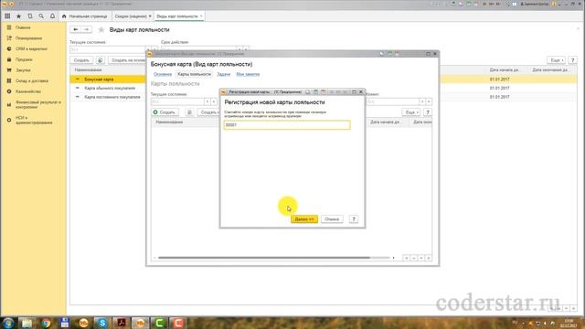Image resolution: width=585 pixels, height=329 pixels.
Task: Open Склад и доставка section
Action: pos(32,80)
